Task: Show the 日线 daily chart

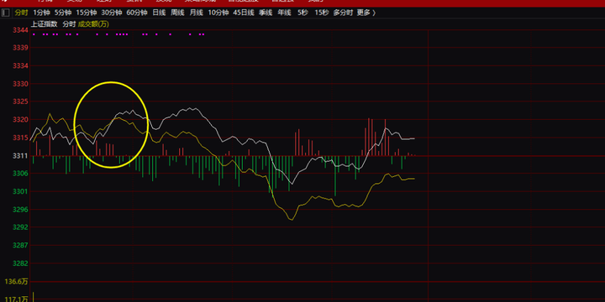Action: coord(159,13)
